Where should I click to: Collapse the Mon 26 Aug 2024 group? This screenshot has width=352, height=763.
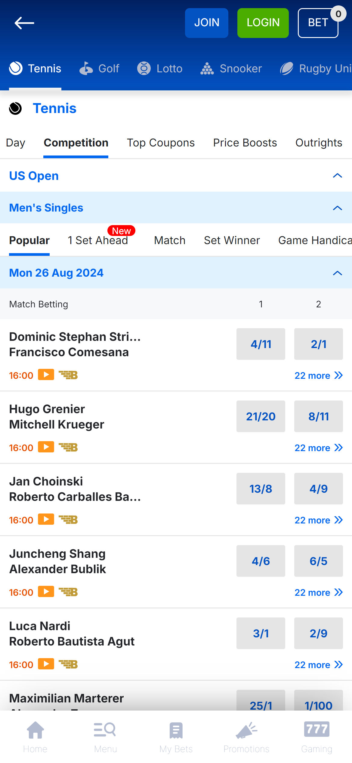click(x=337, y=273)
